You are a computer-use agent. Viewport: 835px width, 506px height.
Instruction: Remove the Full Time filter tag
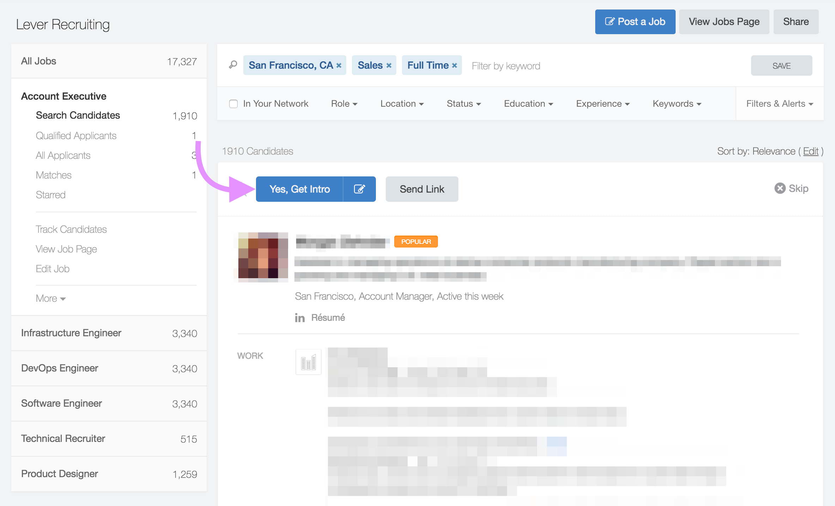coord(455,65)
